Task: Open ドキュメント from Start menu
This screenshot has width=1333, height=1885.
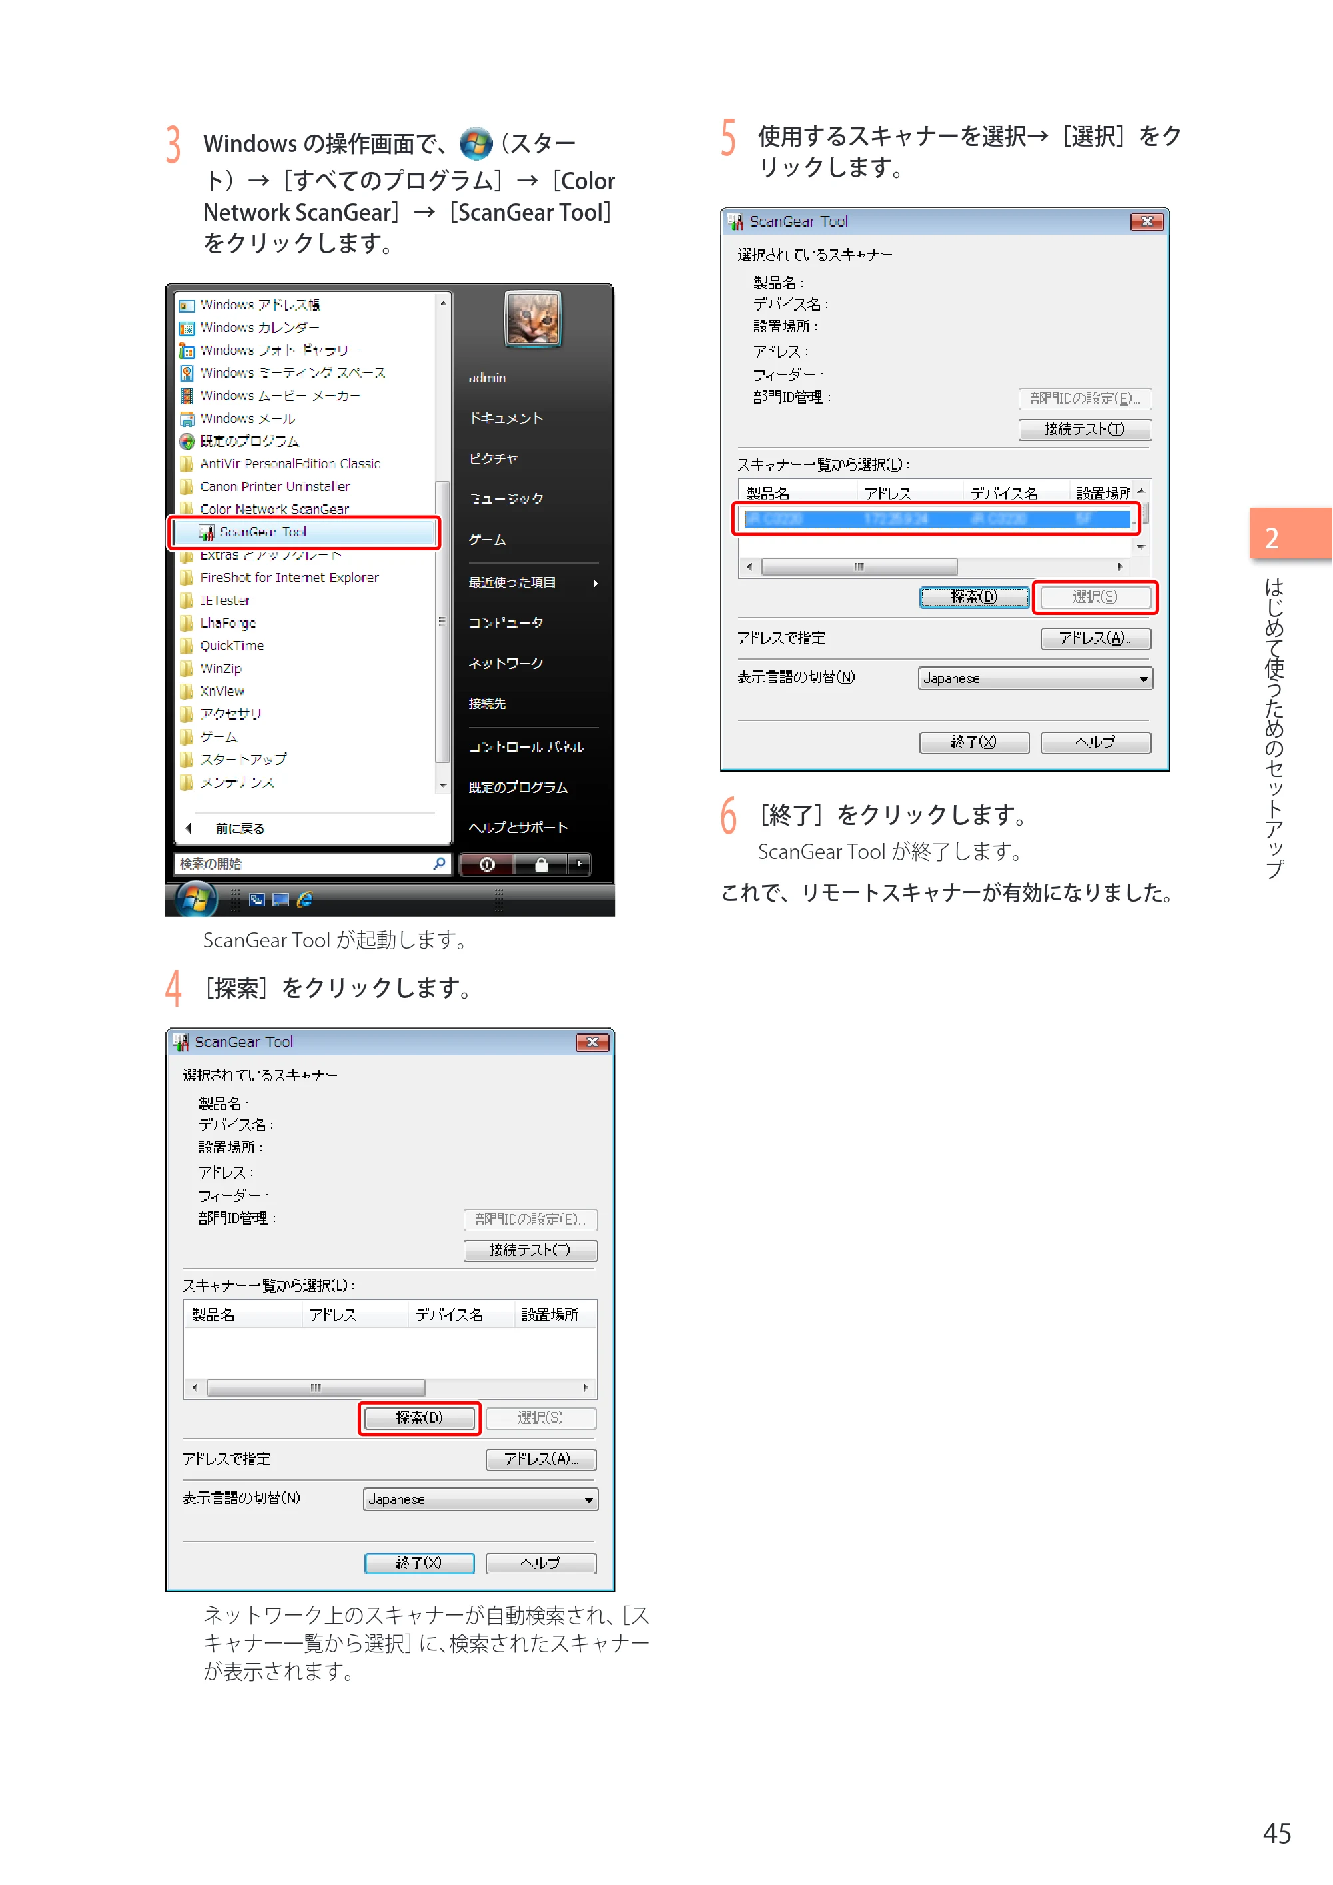Action: tap(506, 418)
